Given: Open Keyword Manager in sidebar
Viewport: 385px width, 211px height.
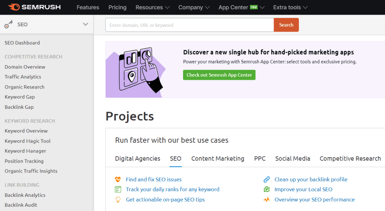Looking at the screenshot, I should coord(25,151).
